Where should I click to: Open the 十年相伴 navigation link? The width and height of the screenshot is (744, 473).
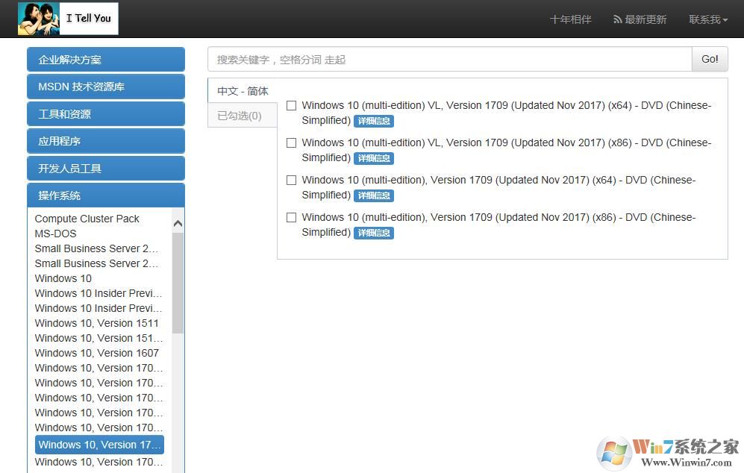pos(570,19)
